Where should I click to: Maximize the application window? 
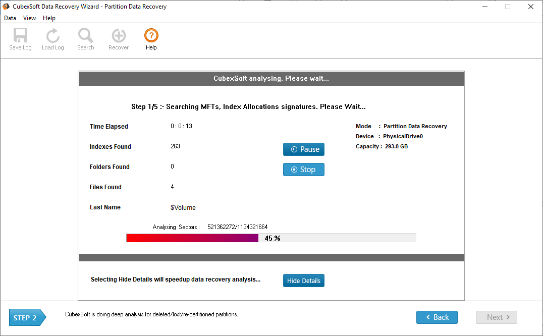[508, 7]
